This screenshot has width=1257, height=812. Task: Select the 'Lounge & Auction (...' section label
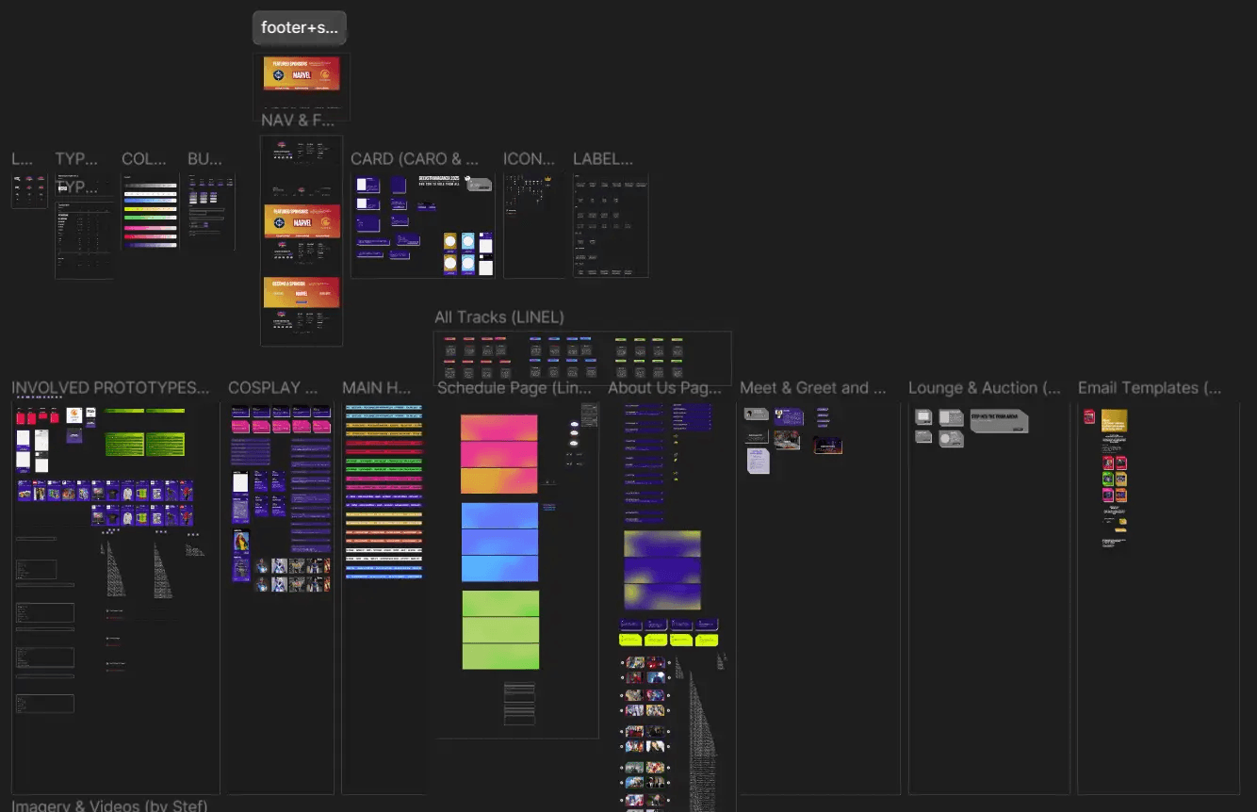coord(985,388)
